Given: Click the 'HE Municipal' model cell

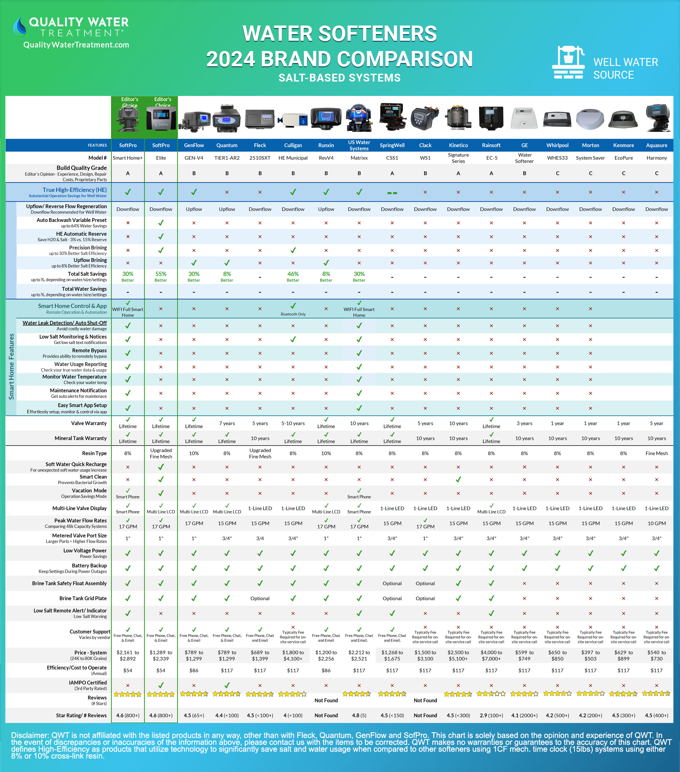Looking at the screenshot, I should (293, 158).
